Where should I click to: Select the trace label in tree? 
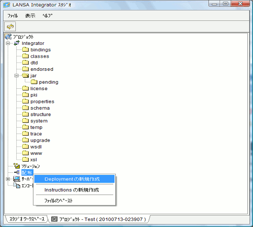pos(36,134)
